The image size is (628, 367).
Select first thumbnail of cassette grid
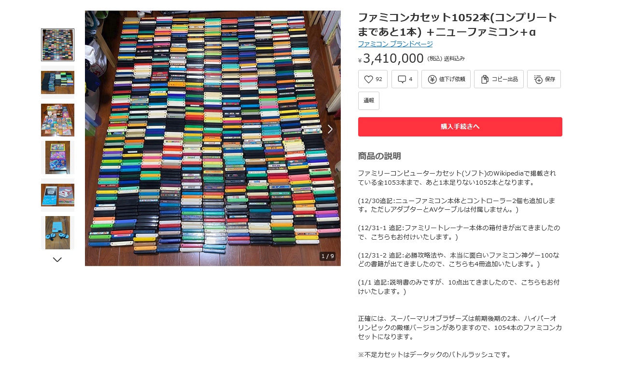pos(57,45)
